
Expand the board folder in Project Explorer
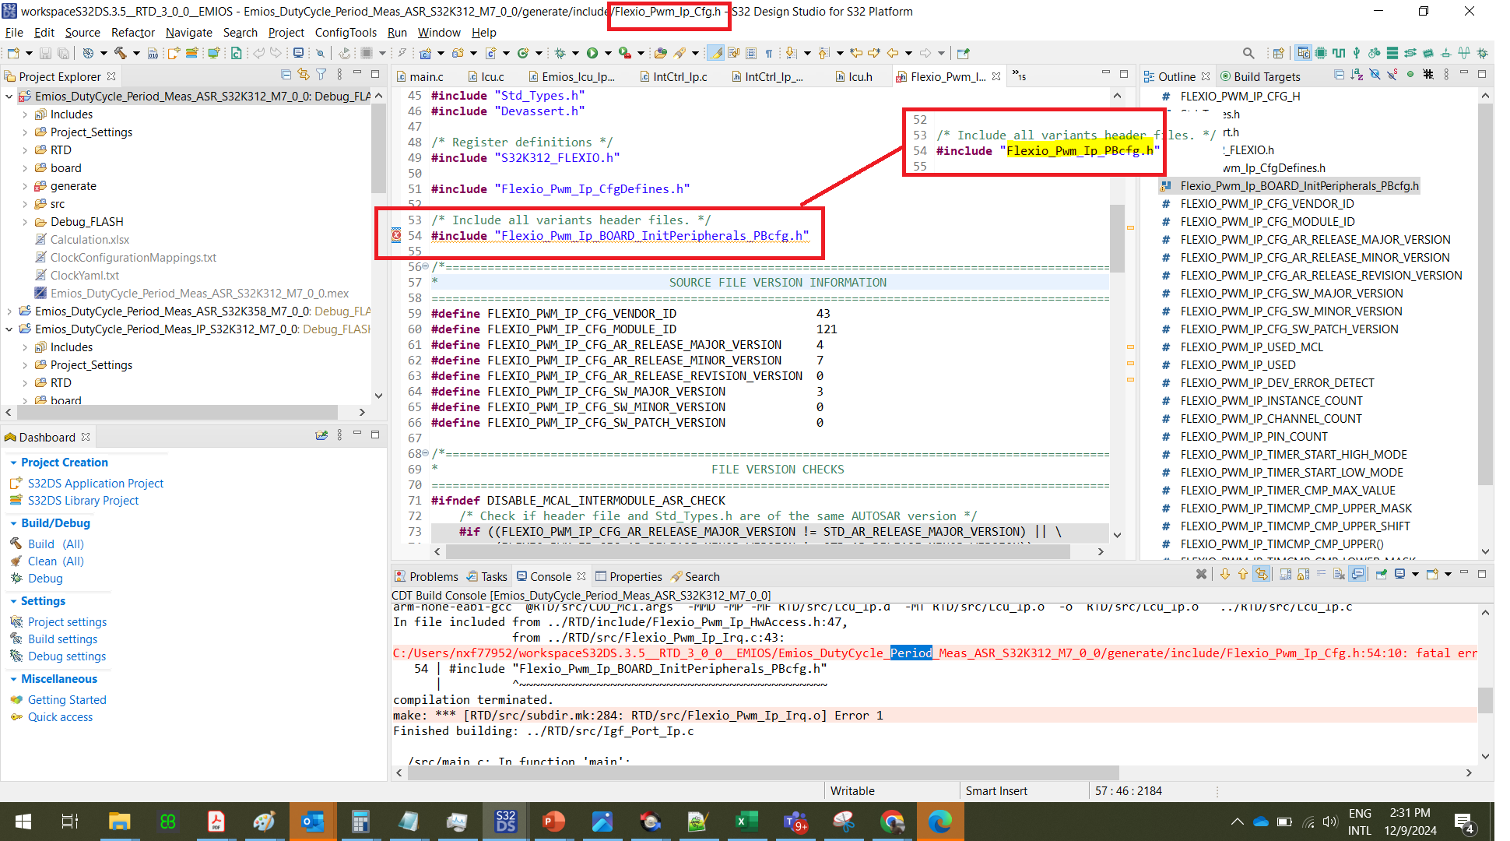point(25,167)
